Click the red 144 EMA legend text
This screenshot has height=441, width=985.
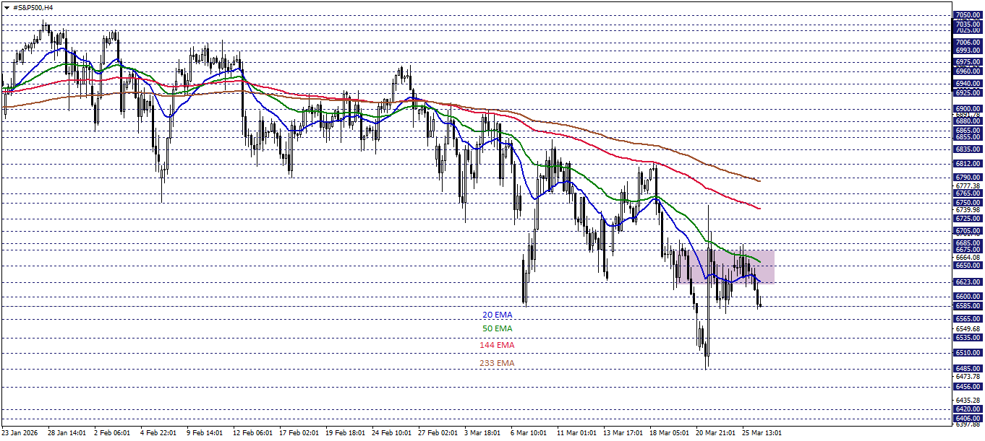pyautogui.click(x=497, y=345)
